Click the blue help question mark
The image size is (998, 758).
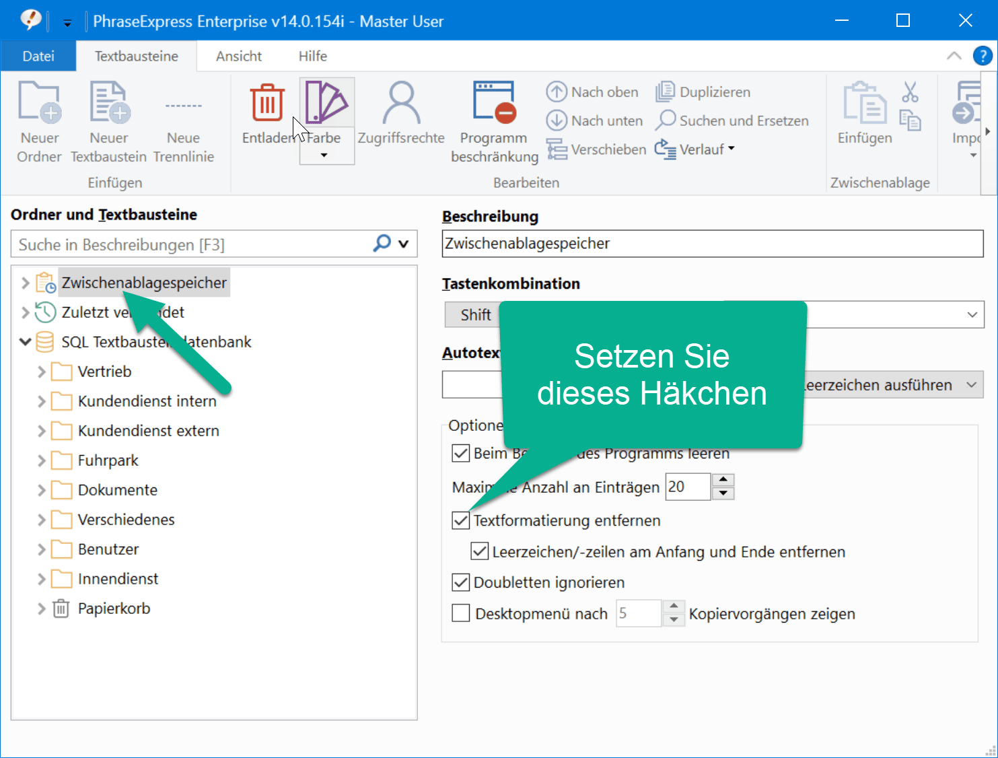(983, 55)
